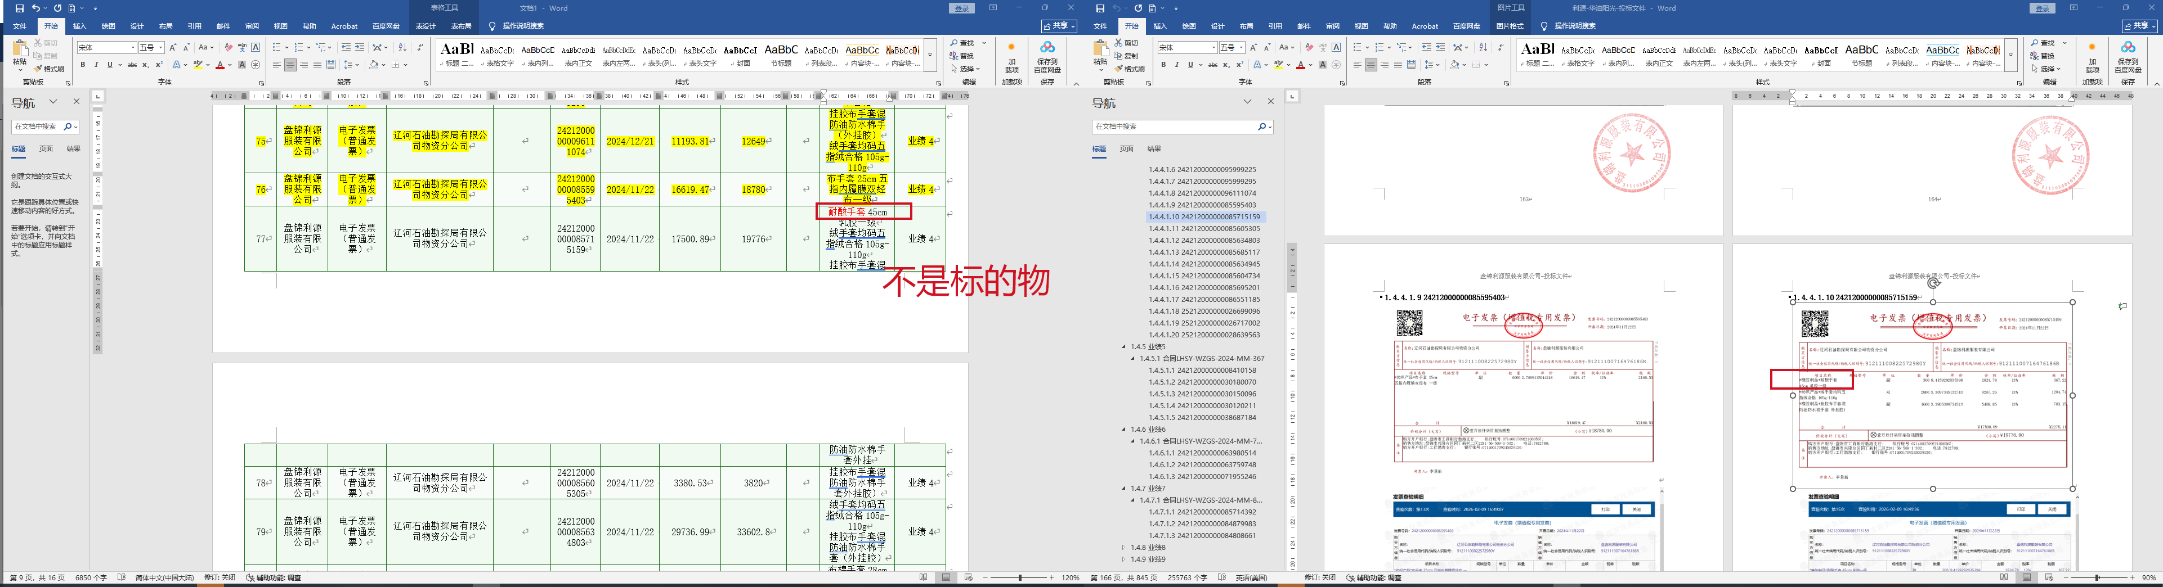Open 表布局 tab in left Word window
The width and height of the screenshot is (2163, 587).
click(461, 26)
